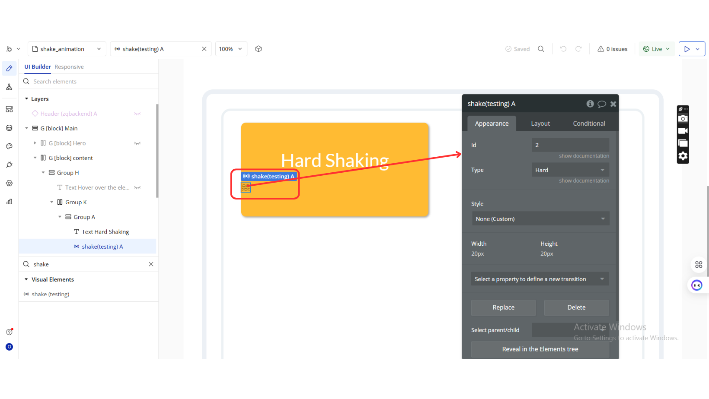Open the Plugins plug icon
The image size is (709, 399).
9,165
